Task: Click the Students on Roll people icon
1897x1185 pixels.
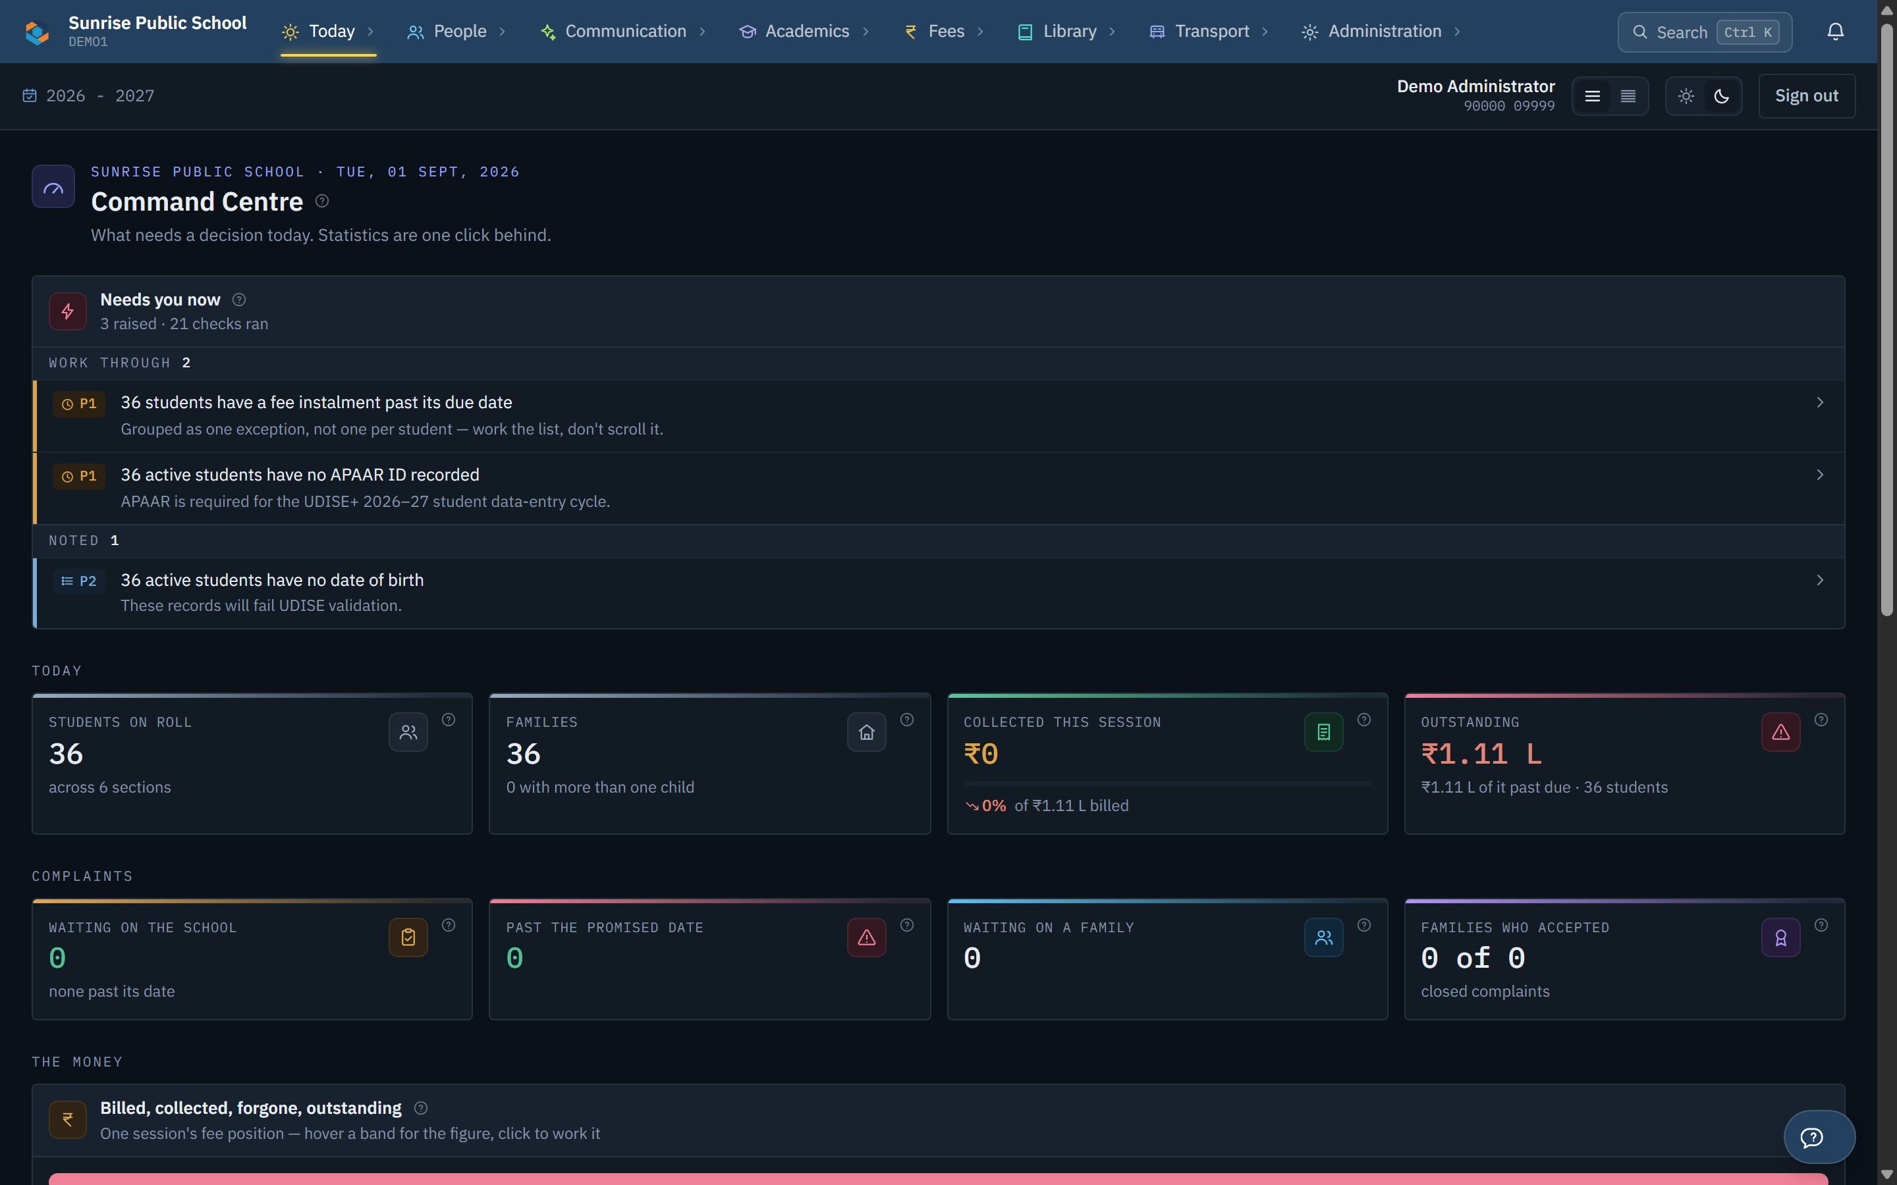Action: (408, 732)
